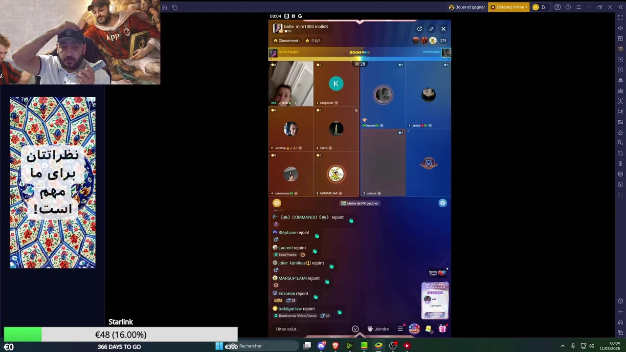Open host profile 'boîte m m1000 molleS'
The height and width of the screenshot is (352, 626).
tap(301, 28)
